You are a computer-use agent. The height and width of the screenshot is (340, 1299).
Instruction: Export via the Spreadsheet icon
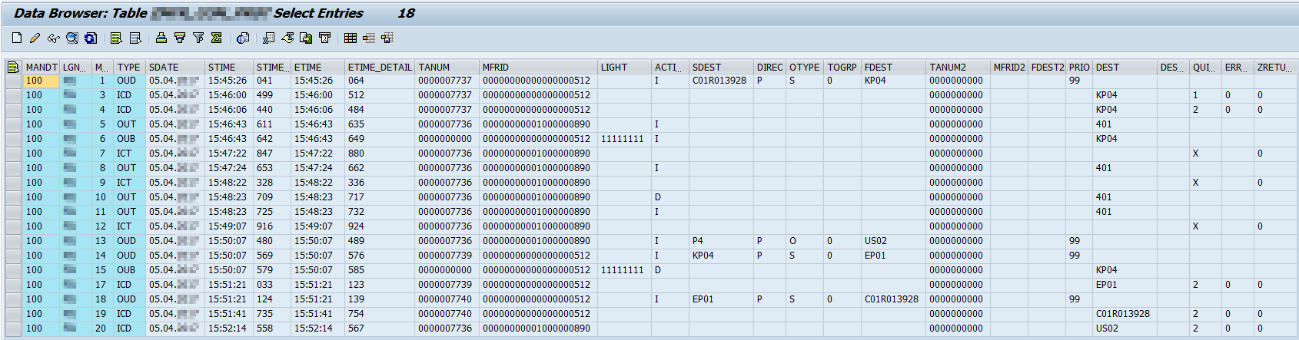(268, 38)
